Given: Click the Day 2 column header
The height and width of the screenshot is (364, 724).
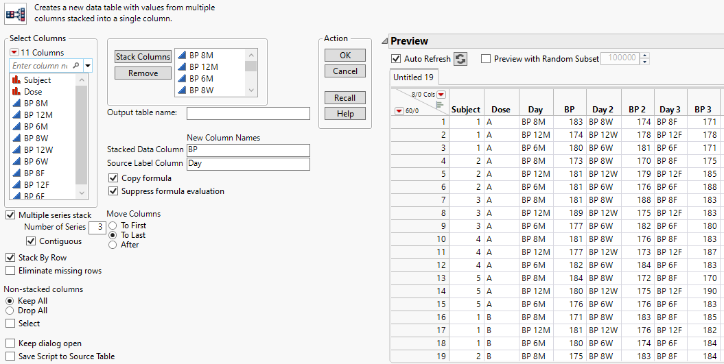Looking at the screenshot, I should (x=603, y=109).
